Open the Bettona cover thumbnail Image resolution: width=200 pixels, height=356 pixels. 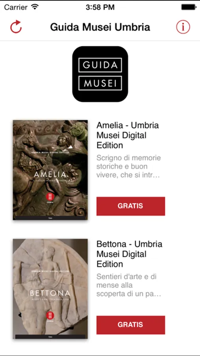(50, 289)
